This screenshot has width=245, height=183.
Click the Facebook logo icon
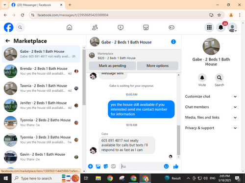(8, 27)
